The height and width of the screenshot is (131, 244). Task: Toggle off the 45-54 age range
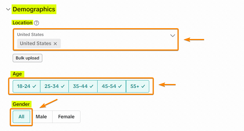[112, 86]
